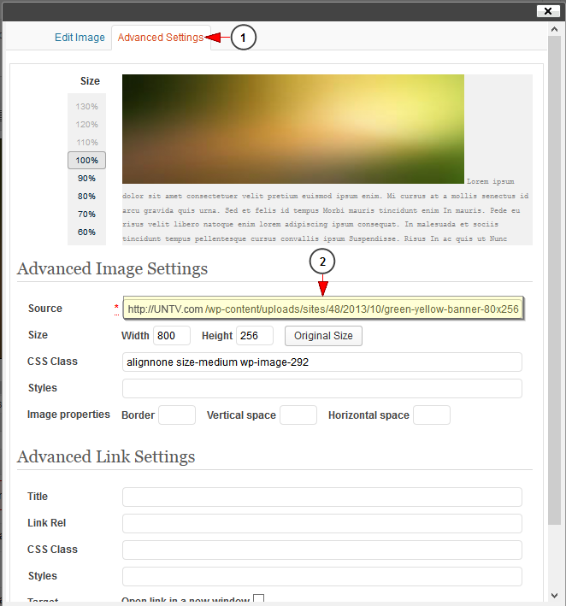Click the image CSS Class field
Viewport: 566px width, 606px height.
(x=322, y=362)
